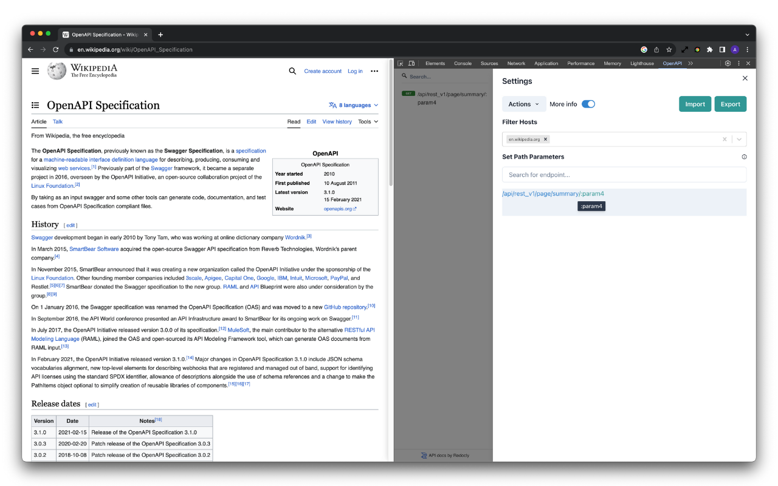Switch to the Network tab in DevTools
Image resolution: width=778 pixels, height=486 pixels.
(516, 63)
